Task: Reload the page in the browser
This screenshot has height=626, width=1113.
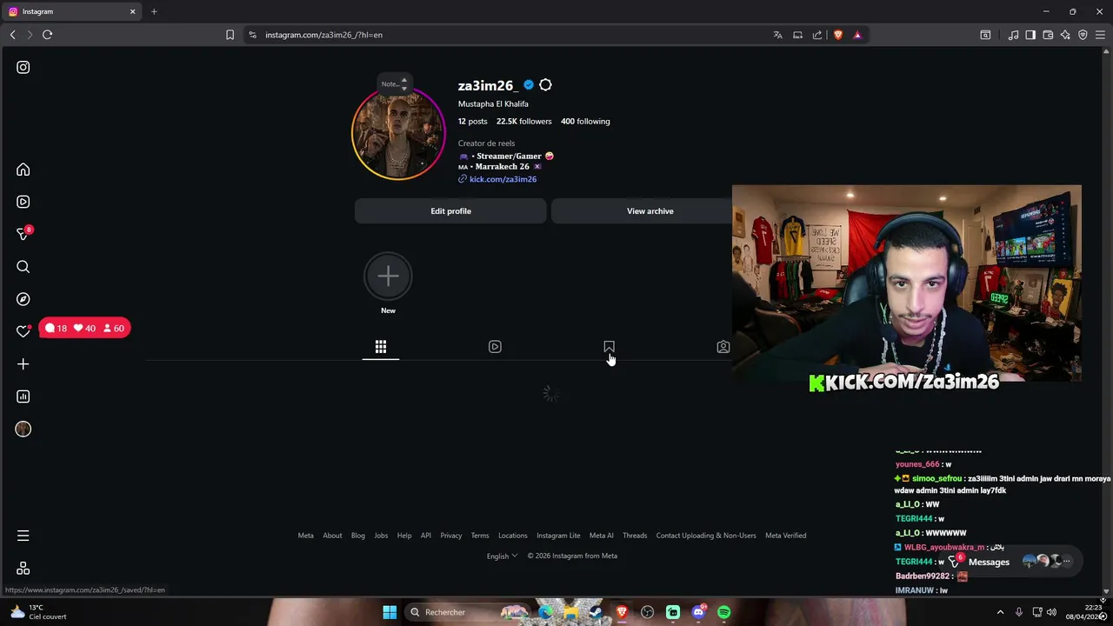Action: point(47,35)
